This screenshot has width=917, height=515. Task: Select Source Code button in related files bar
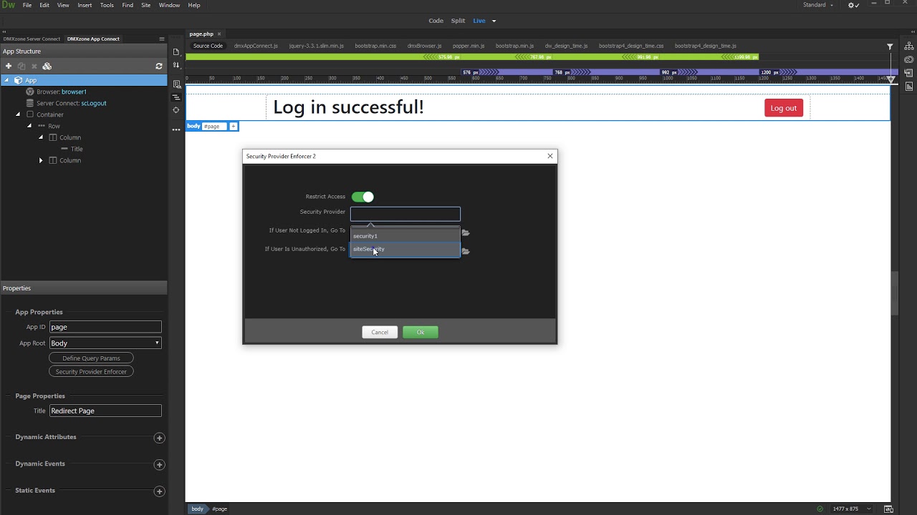208,46
